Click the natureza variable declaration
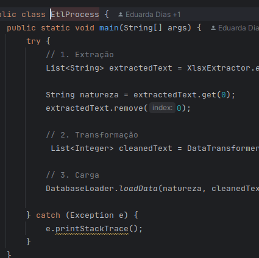The image size is (259, 258). pos(99,95)
